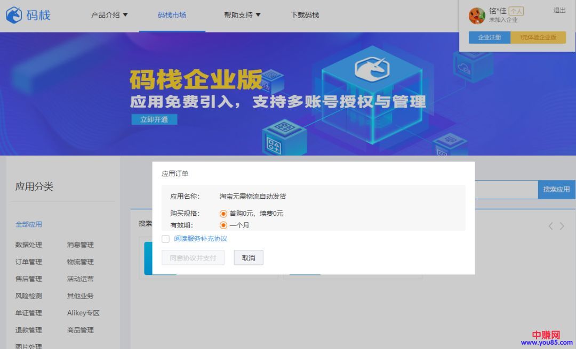Select the 首购0元，续费0元 radio option
The width and height of the screenshot is (576, 349).
pyautogui.click(x=223, y=214)
